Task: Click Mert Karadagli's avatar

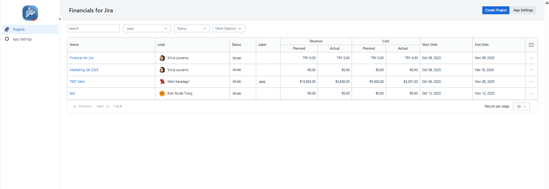Action: (x=162, y=82)
